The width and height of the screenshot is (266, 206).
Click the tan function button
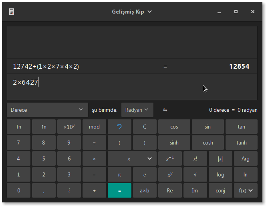(242, 127)
